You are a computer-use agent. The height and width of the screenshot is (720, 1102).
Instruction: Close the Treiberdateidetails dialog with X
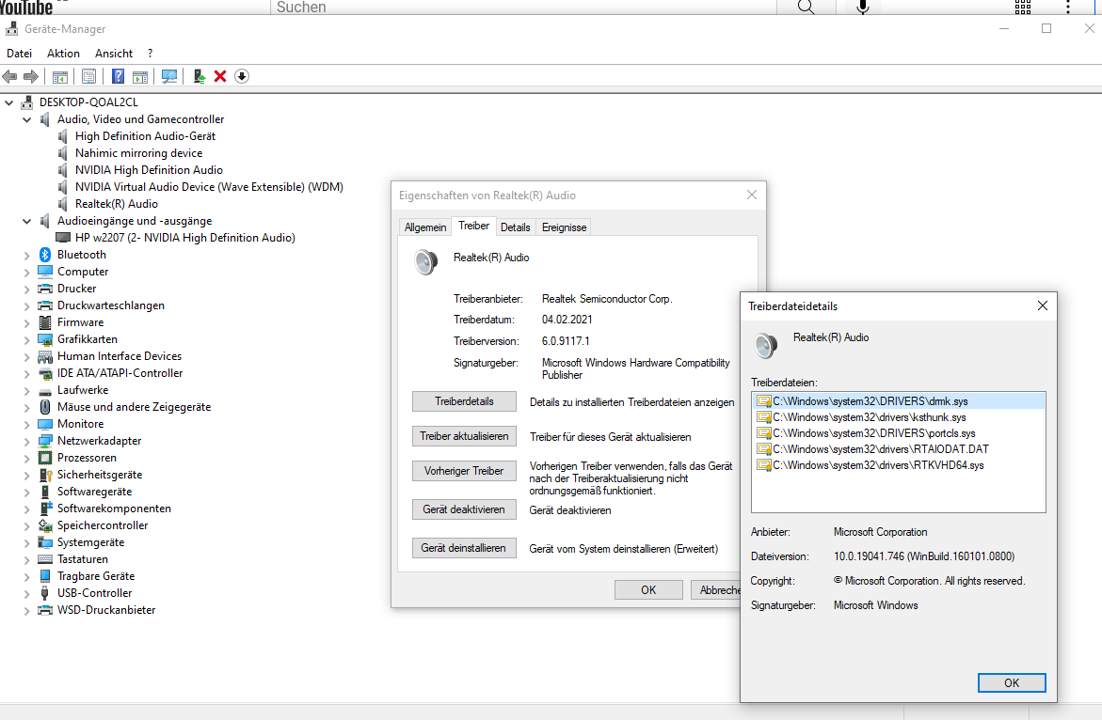click(1043, 306)
